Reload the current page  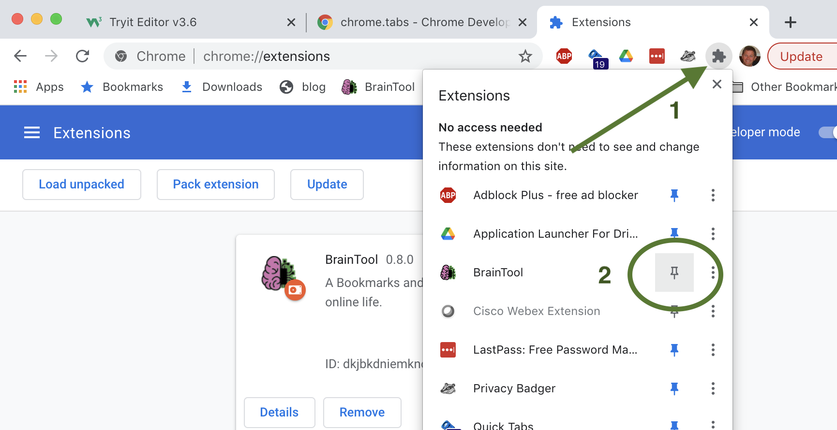click(x=83, y=56)
